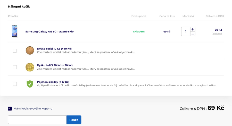Screen dimensions: 232x126
Task: Focus the discount coupon code input field
Action: coord(37,120)
